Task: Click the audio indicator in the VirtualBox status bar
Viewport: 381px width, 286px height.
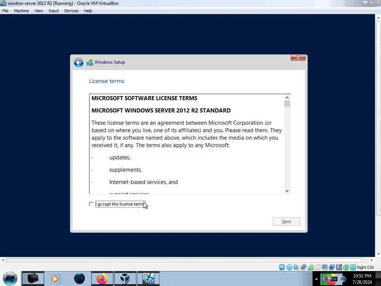Action: 296,267
